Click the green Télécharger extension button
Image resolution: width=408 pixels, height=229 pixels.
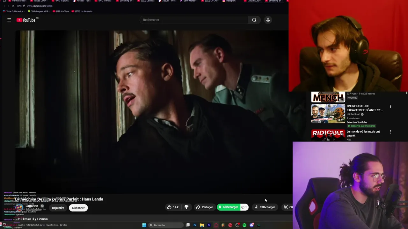(x=228, y=207)
